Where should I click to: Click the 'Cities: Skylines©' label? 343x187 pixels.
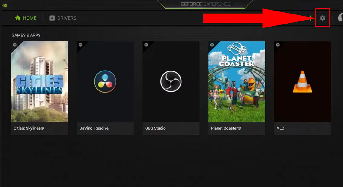[29, 128]
